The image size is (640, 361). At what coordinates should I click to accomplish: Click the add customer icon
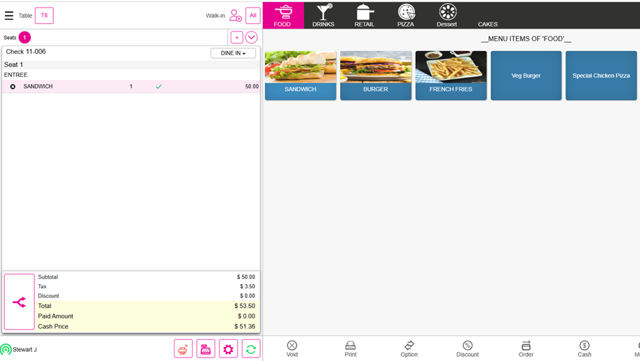tap(236, 15)
